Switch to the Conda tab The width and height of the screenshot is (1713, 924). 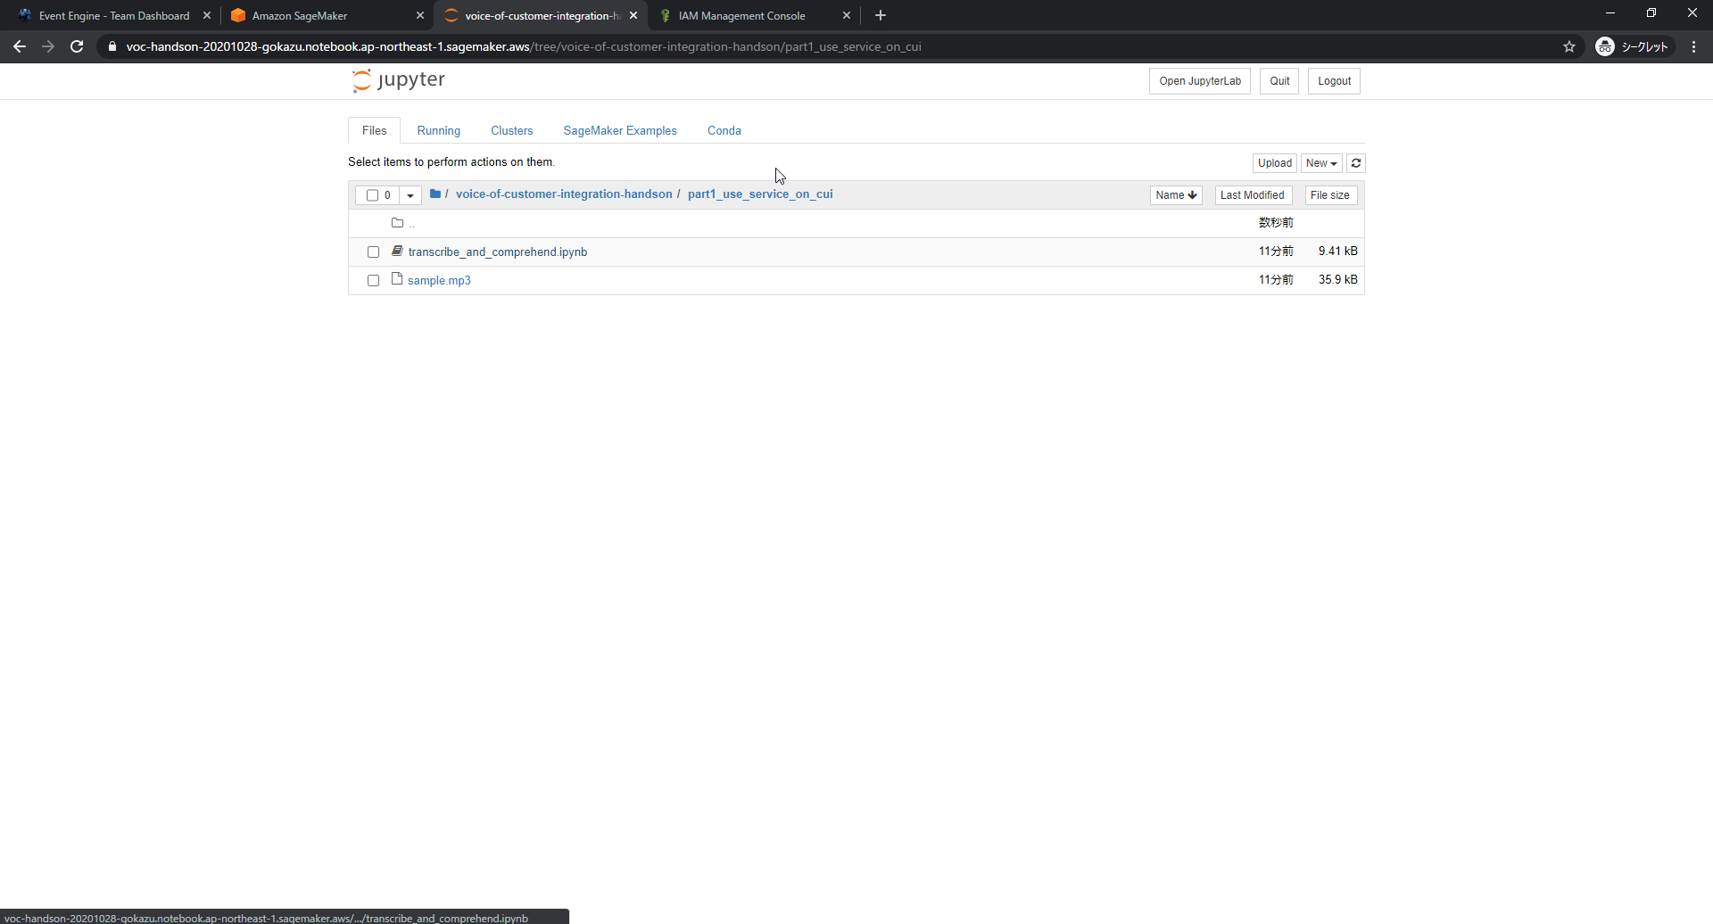724,130
